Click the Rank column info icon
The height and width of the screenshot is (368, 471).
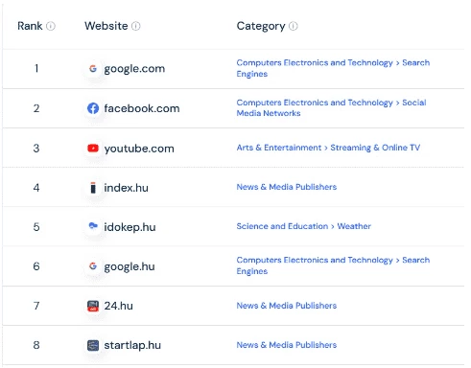point(51,26)
